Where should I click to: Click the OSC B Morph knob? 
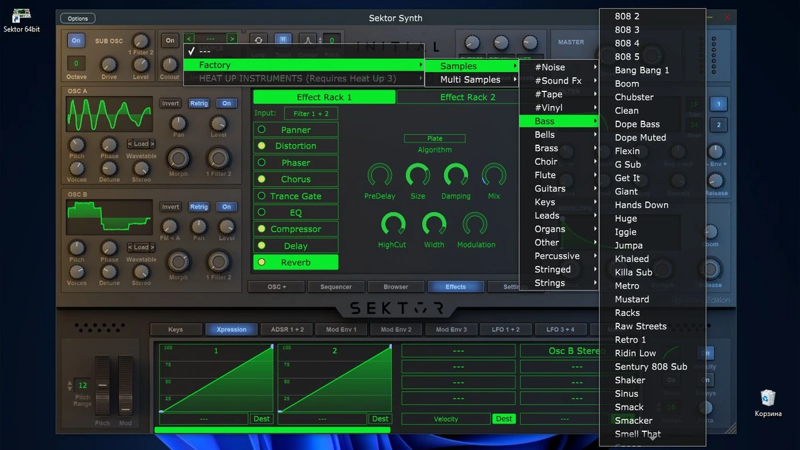pos(178,262)
